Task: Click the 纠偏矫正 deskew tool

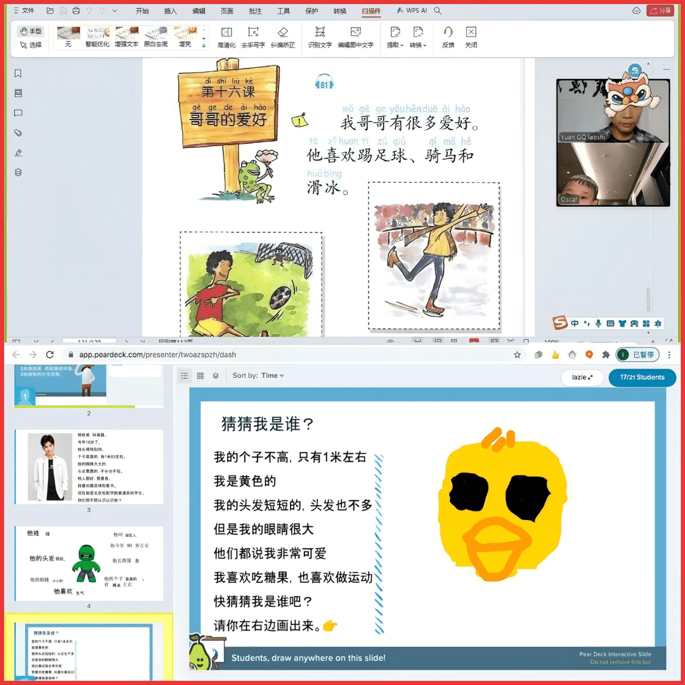Action: coord(283,37)
